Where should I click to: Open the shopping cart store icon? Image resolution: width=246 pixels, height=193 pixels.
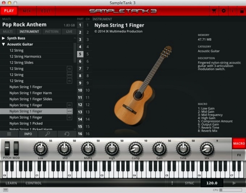(x=214, y=11)
